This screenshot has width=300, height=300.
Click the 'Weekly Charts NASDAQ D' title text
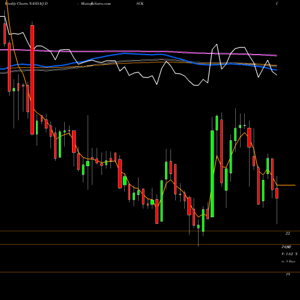(x=26, y=4)
